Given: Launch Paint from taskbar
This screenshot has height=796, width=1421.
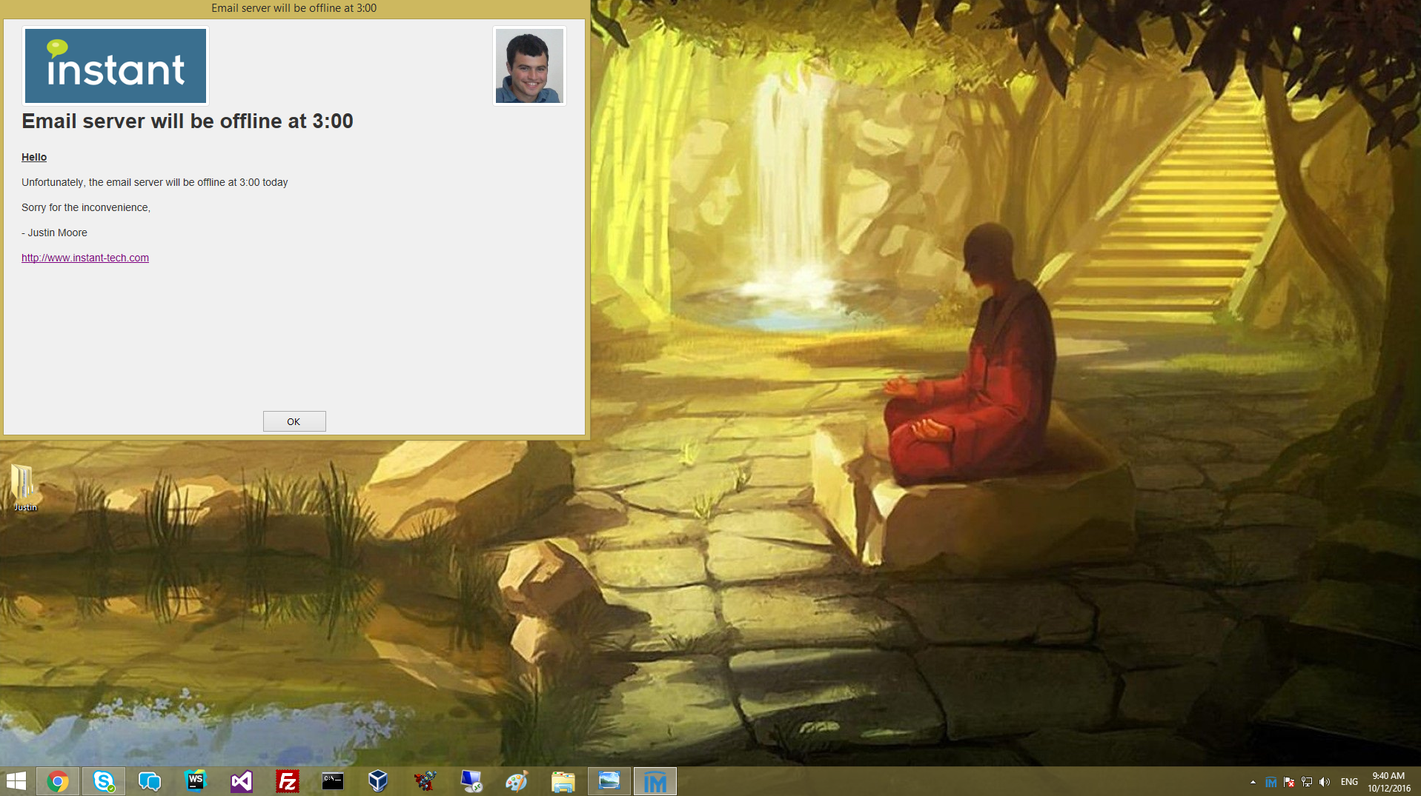Looking at the screenshot, I should [517, 781].
